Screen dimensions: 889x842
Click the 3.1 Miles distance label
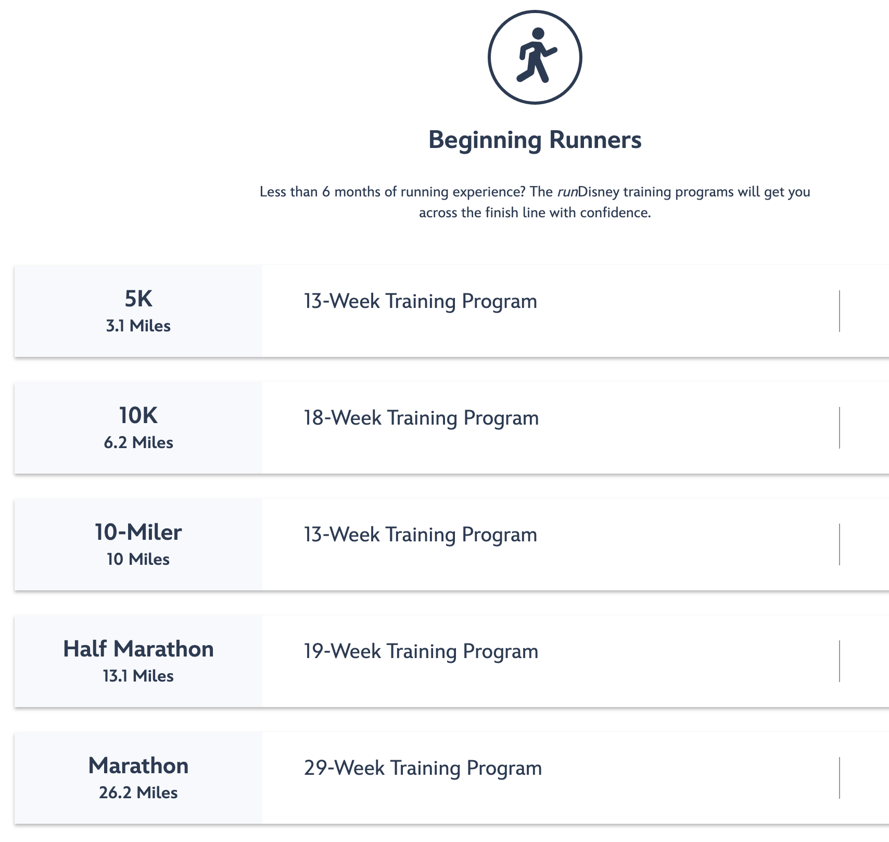(138, 326)
